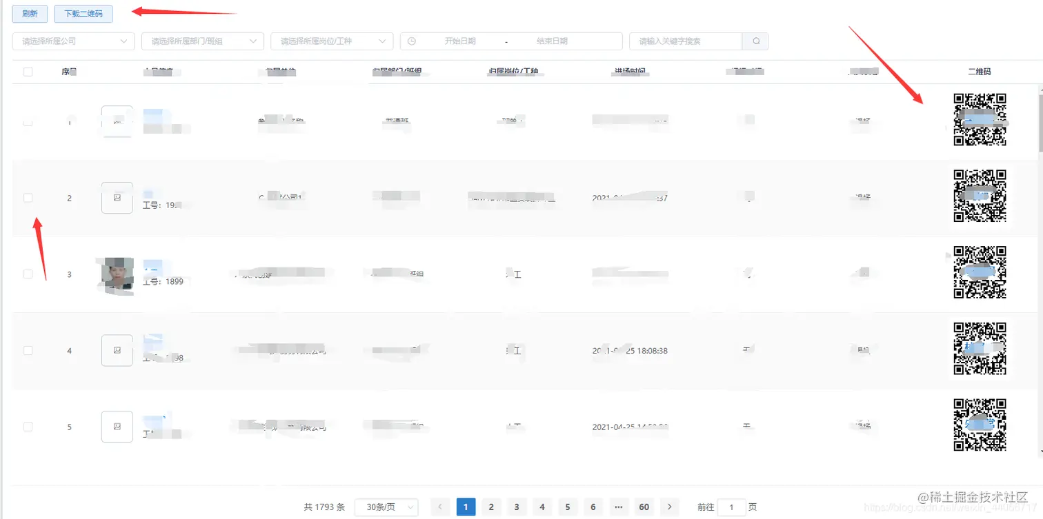Select the checkbox for row 3

point(28,274)
